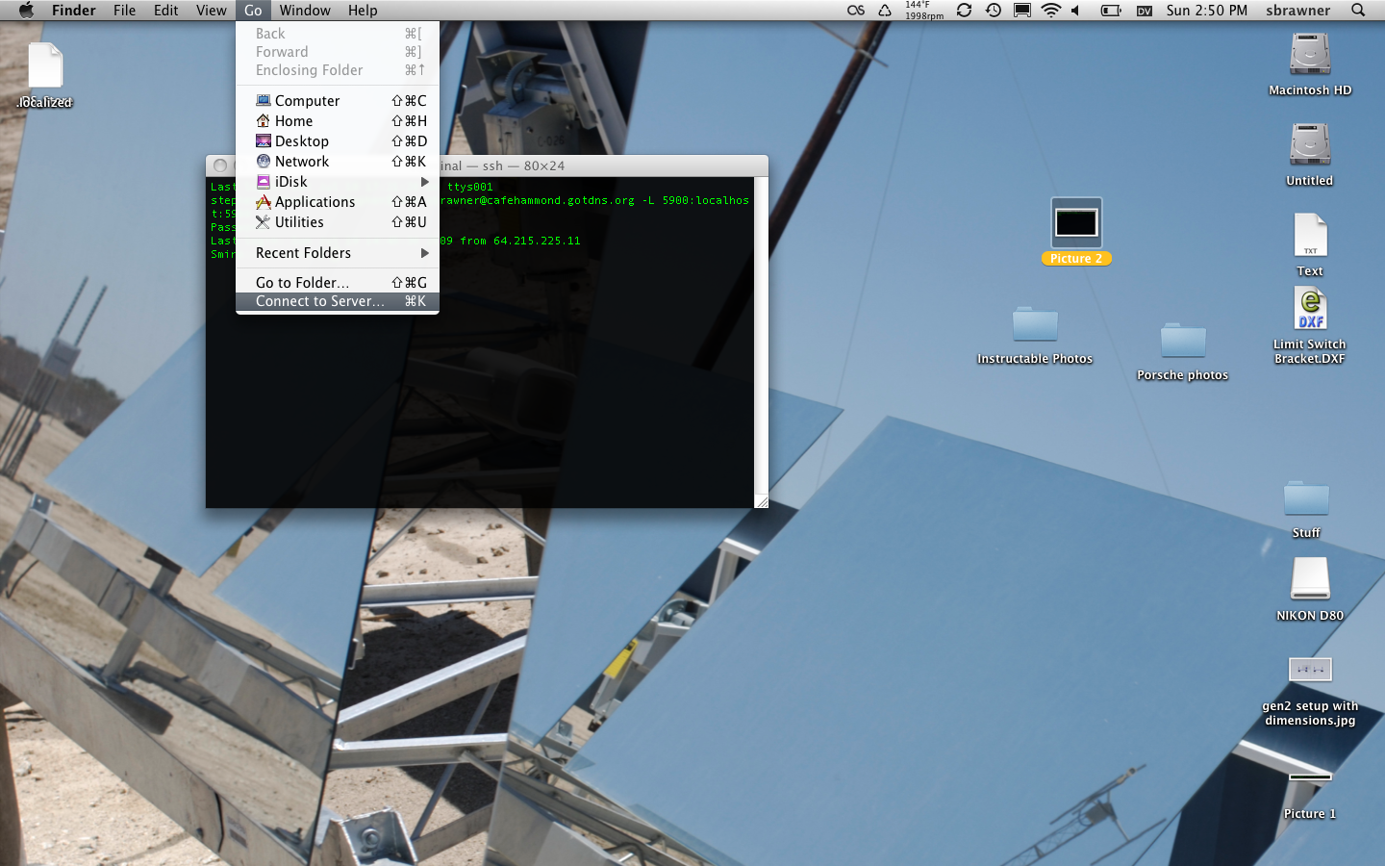1385x866 pixels.
Task: Click the Terminal window scrollbar
Action: click(761, 336)
